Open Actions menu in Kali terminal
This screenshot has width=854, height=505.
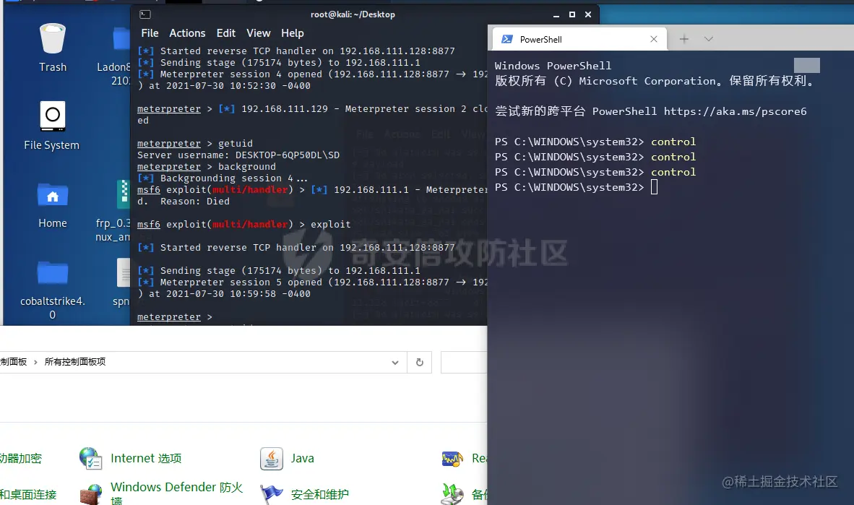[x=187, y=33]
